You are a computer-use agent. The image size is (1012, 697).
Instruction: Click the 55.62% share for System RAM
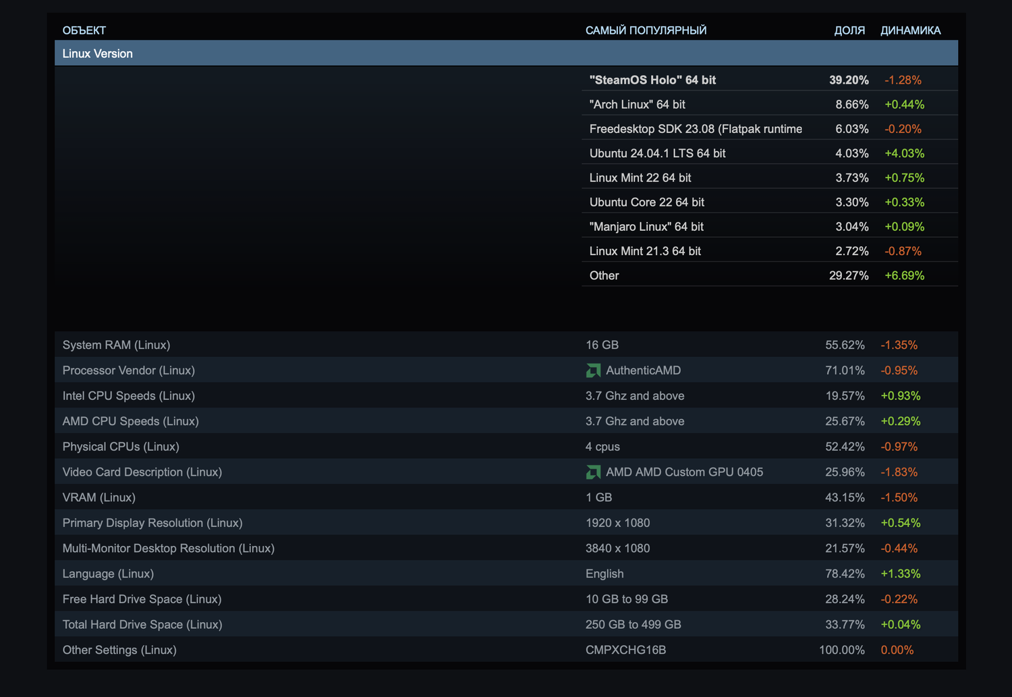point(845,345)
